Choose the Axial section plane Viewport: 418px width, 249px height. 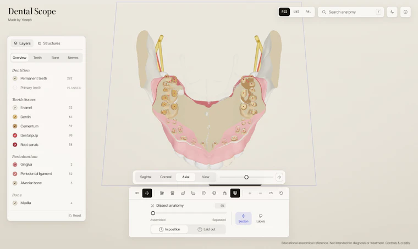pyautogui.click(x=186, y=177)
